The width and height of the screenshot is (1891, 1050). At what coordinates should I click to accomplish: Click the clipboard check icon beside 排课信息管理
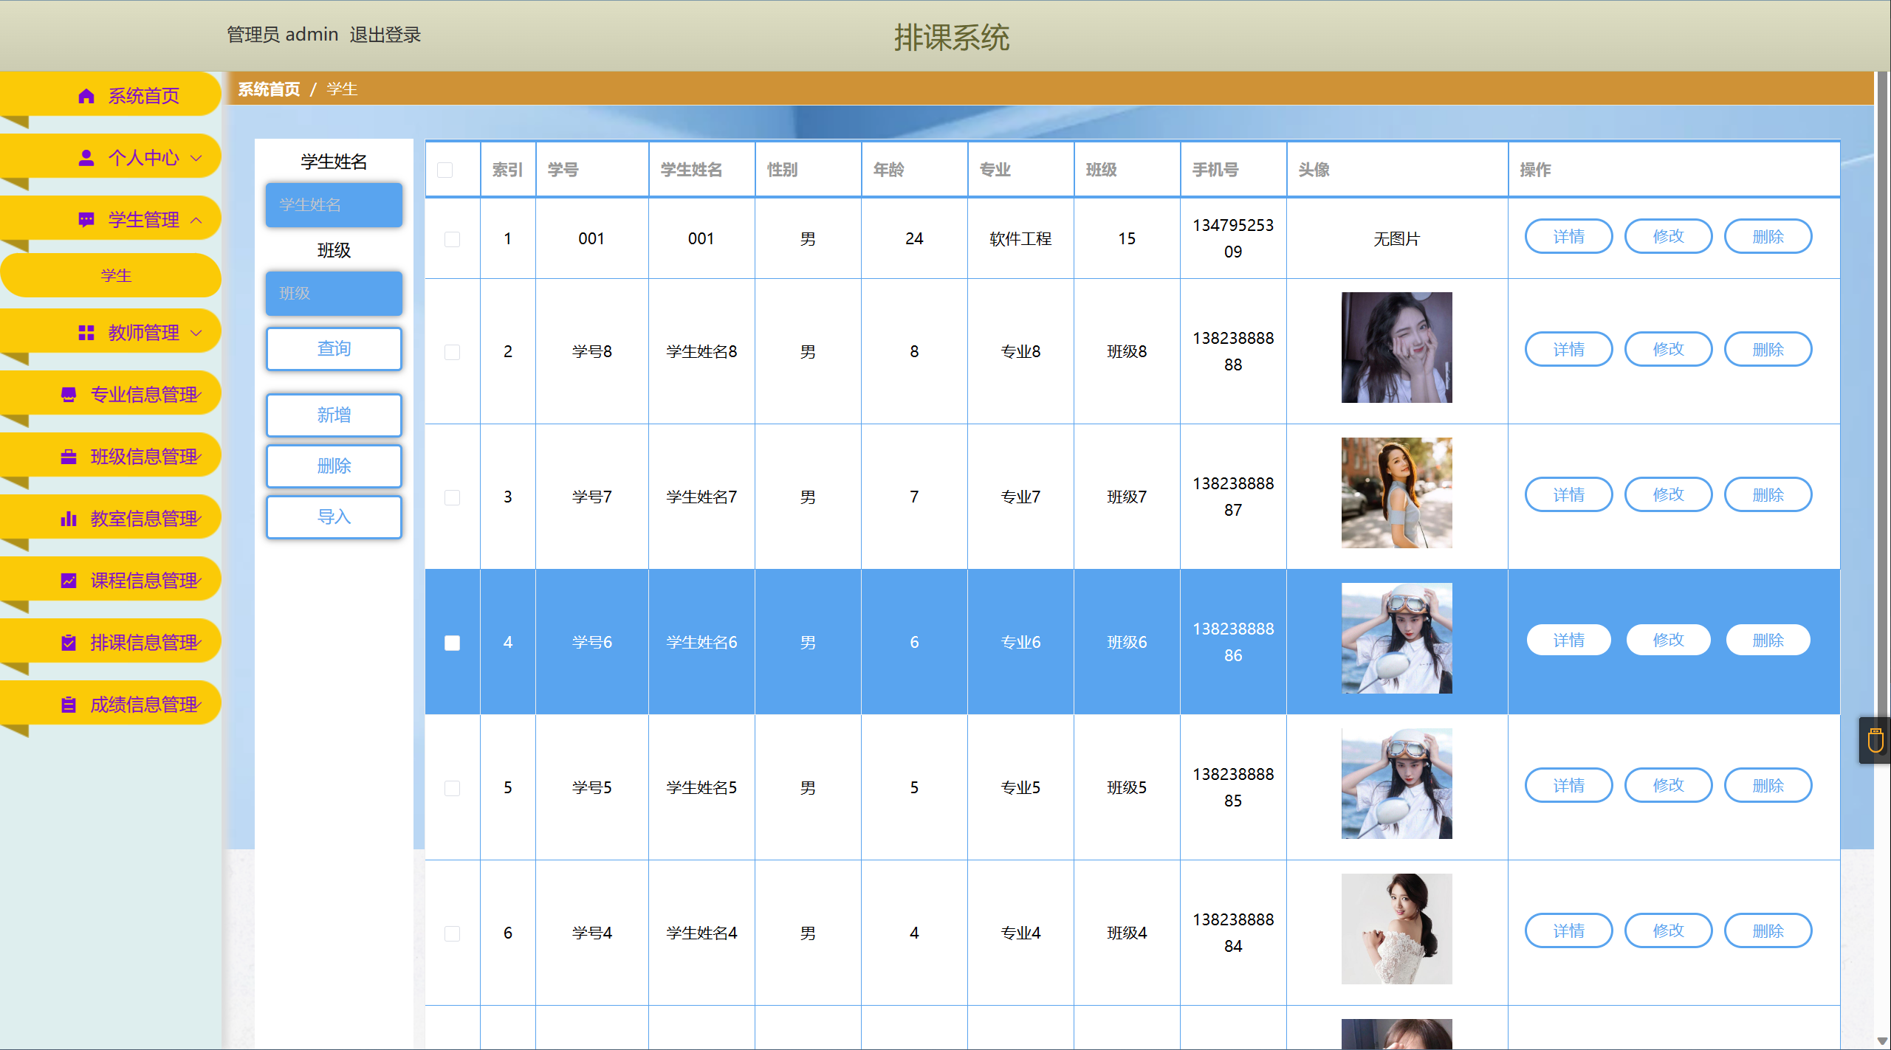coord(69,643)
